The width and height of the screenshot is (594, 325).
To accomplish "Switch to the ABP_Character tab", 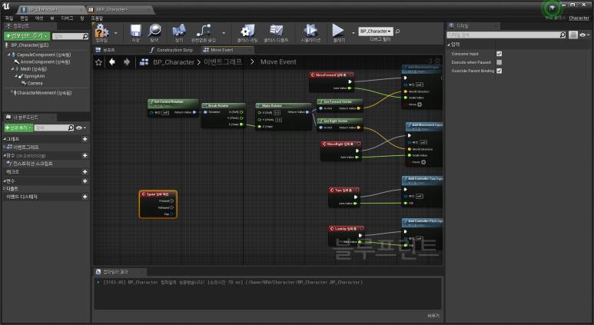I will [x=111, y=9].
